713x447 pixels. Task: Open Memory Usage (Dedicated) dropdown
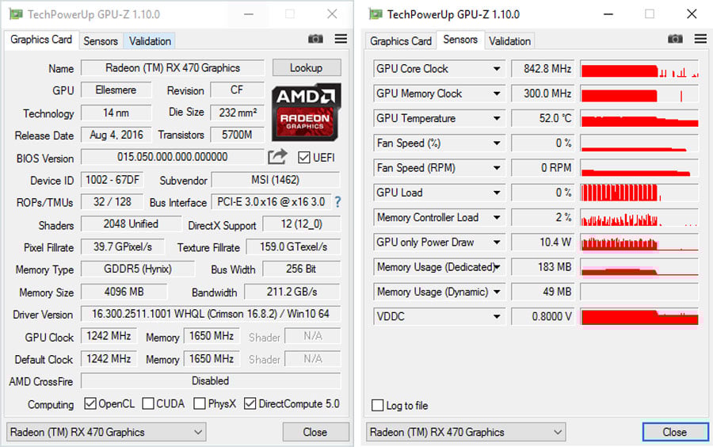[x=497, y=267]
